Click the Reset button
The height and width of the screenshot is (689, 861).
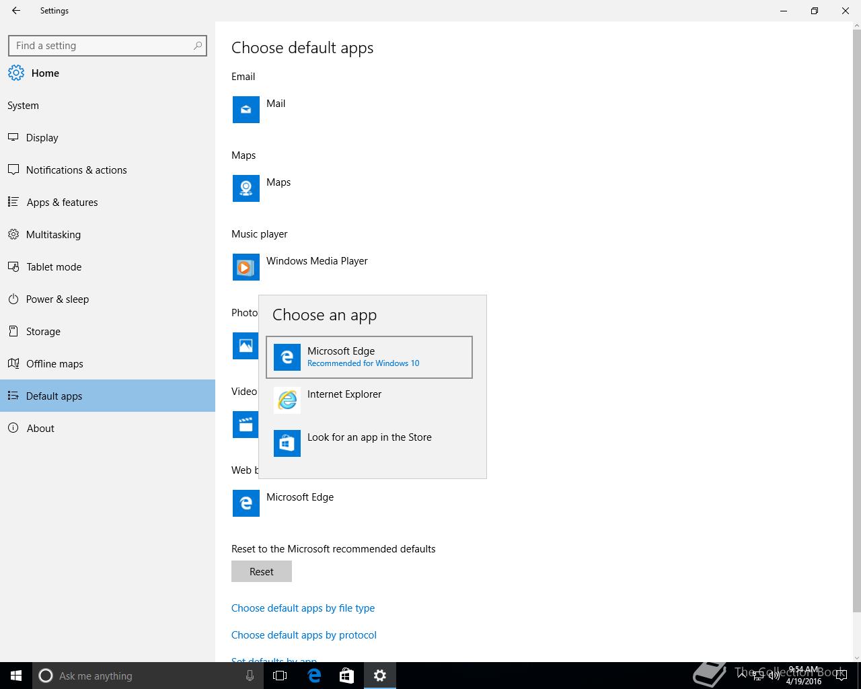[262, 571]
